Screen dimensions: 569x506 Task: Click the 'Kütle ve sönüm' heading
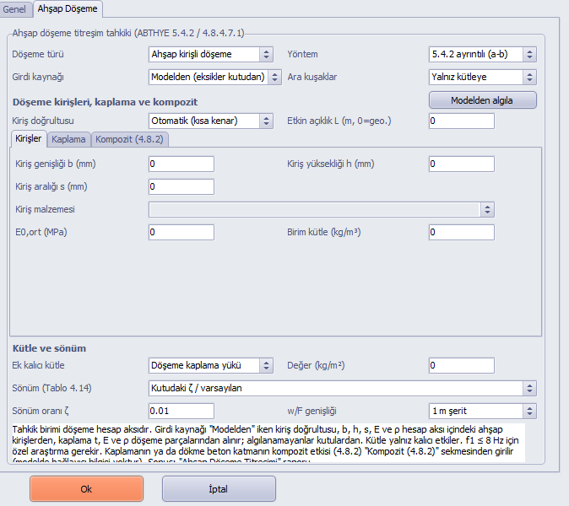click(x=49, y=348)
